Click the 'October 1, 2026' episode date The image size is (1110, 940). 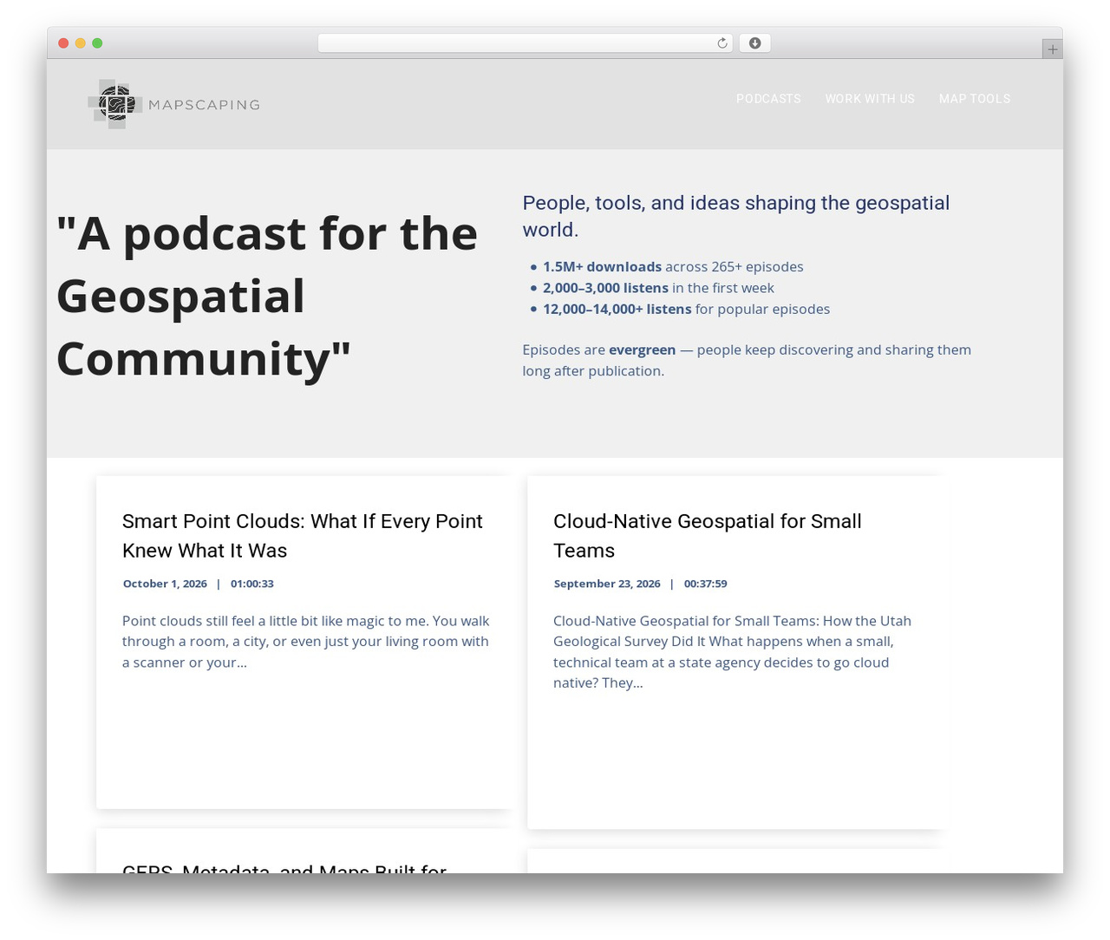point(165,584)
